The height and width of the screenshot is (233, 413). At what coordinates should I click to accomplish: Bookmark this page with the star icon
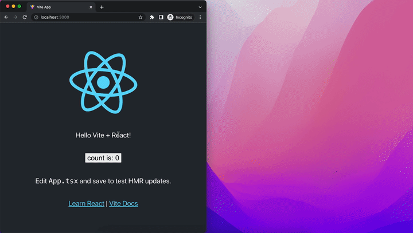tap(141, 17)
